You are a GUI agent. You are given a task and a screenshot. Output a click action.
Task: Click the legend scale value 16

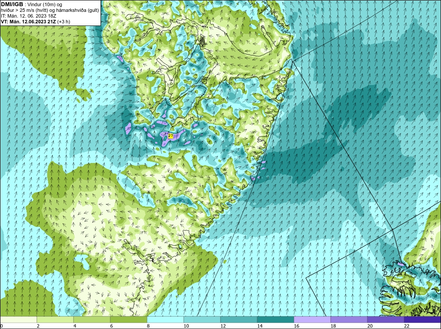(x=296, y=326)
